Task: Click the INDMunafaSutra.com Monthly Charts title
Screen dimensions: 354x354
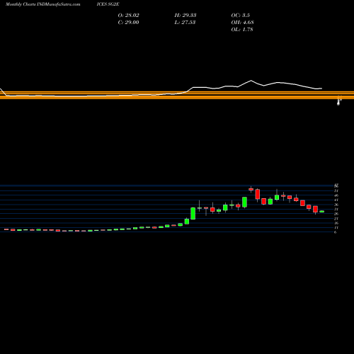Action: tap(42, 4)
